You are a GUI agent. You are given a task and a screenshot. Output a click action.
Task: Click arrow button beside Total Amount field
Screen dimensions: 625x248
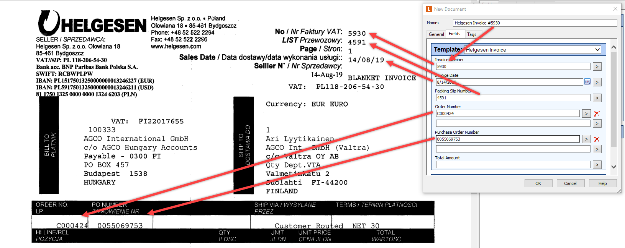(597, 165)
